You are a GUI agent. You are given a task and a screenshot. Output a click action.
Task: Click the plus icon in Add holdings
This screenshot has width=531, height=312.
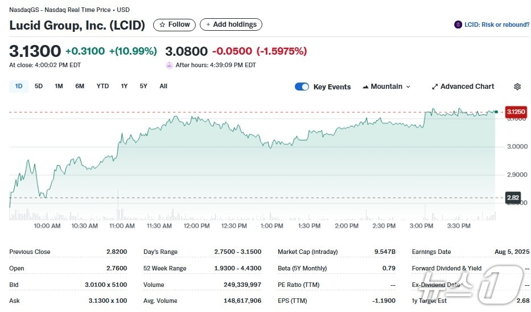click(x=208, y=24)
